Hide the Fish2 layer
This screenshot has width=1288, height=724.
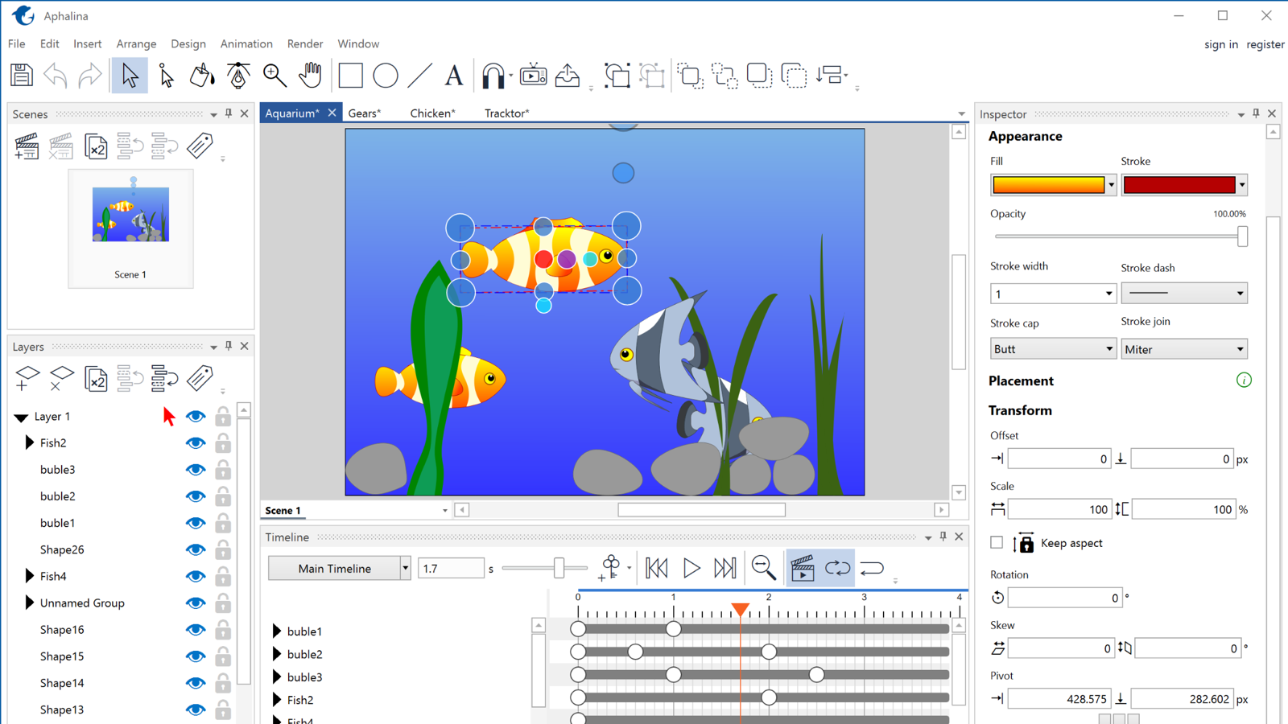click(x=195, y=442)
